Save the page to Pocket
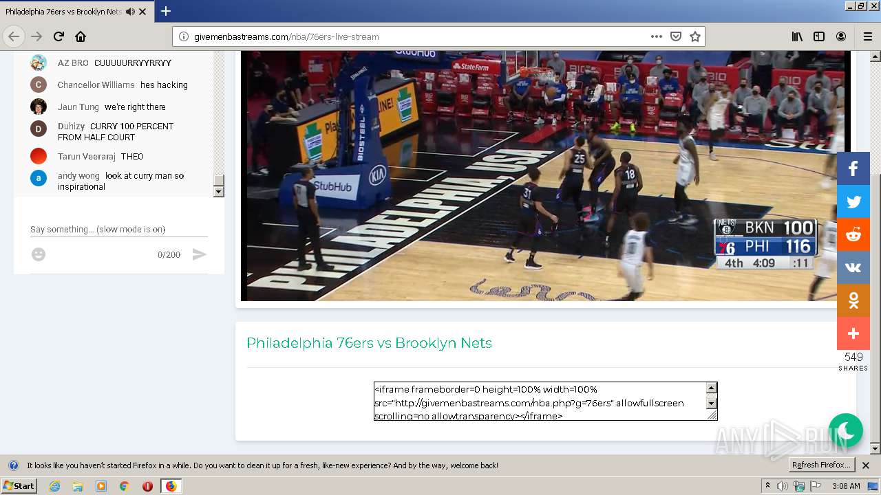 [x=676, y=36]
